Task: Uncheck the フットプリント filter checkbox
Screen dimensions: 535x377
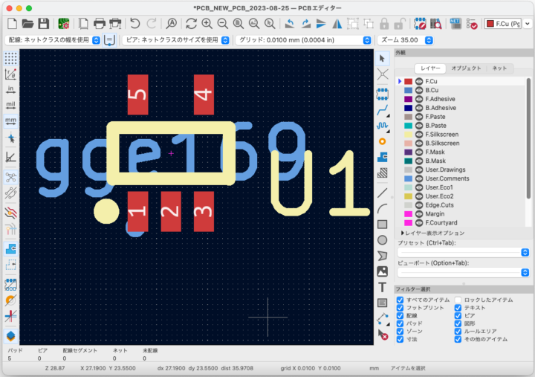Action: (401, 308)
